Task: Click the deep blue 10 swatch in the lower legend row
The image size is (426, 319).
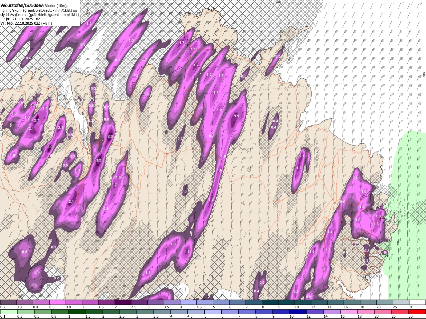Action: click(x=299, y=312)
